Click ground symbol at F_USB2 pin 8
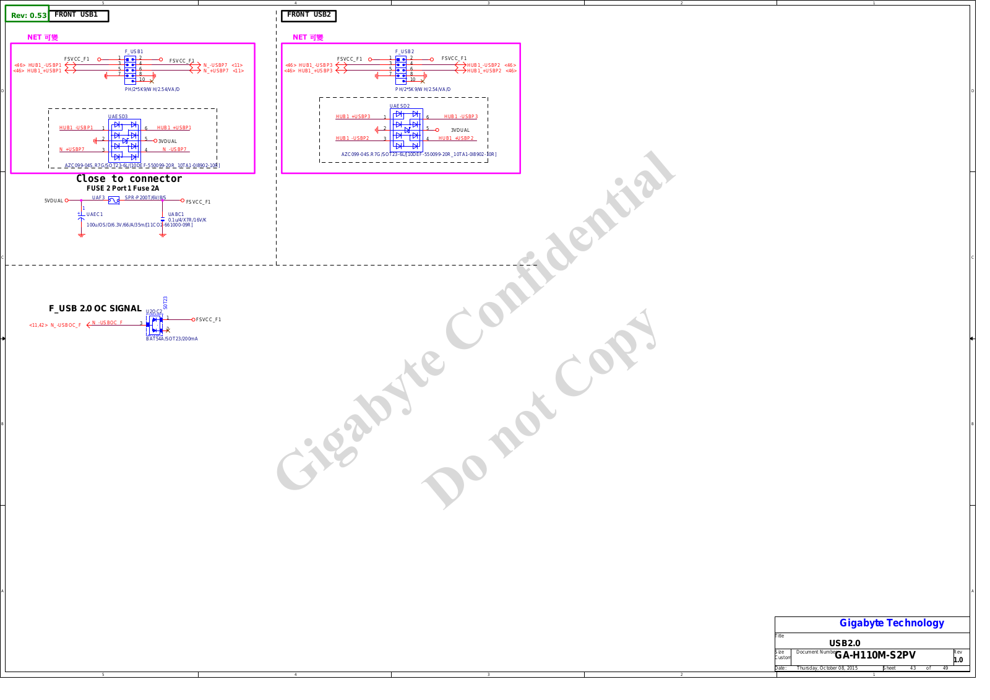 [426, 76]
